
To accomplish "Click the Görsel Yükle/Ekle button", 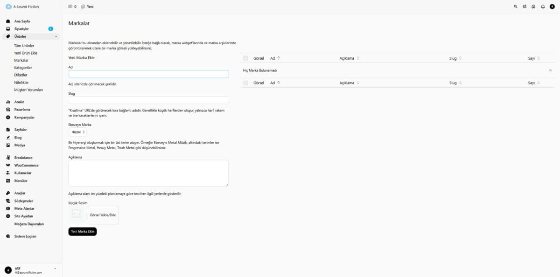I will (x=103, y=215).
